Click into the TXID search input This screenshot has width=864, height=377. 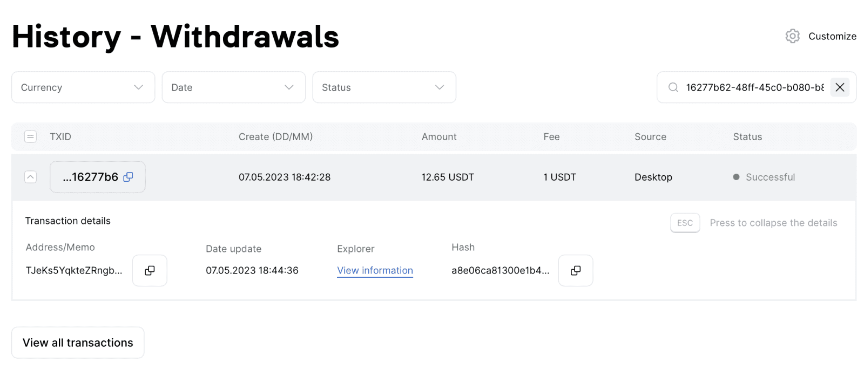754,87
